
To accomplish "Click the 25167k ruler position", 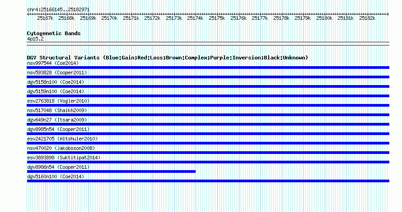I will tap(45, 18).
